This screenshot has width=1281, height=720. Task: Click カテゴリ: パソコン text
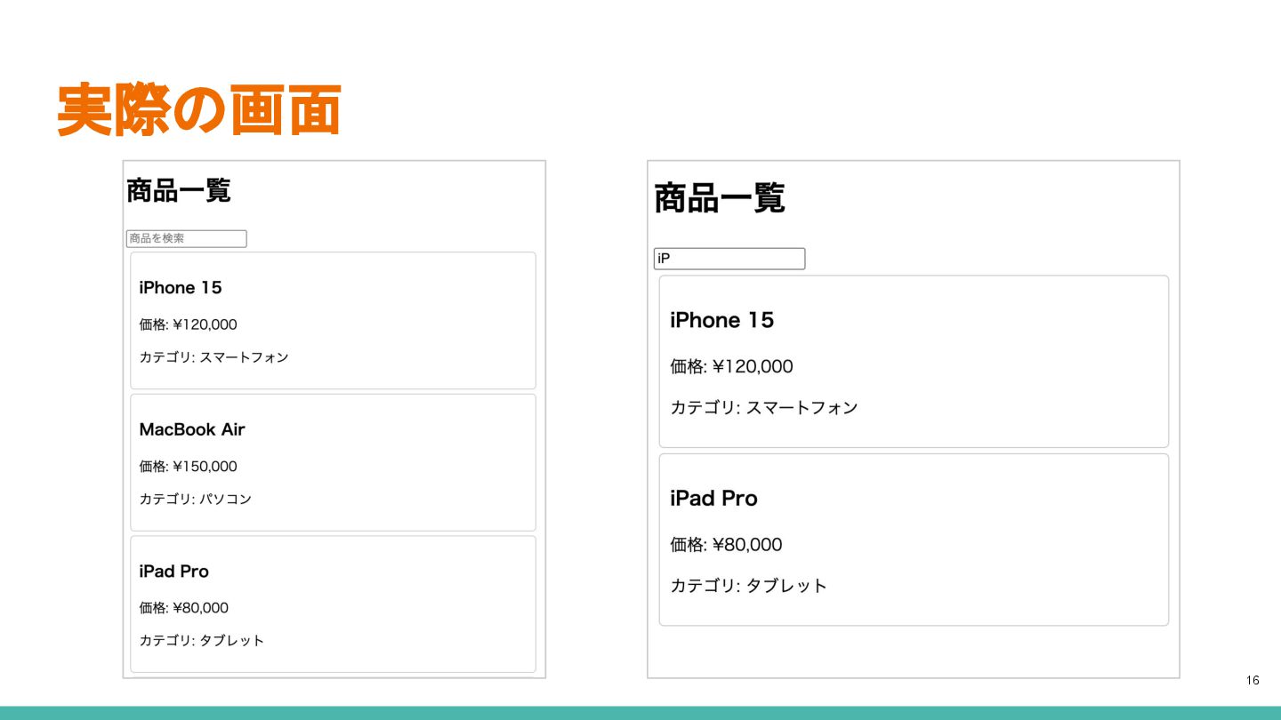tap(196, 500)
